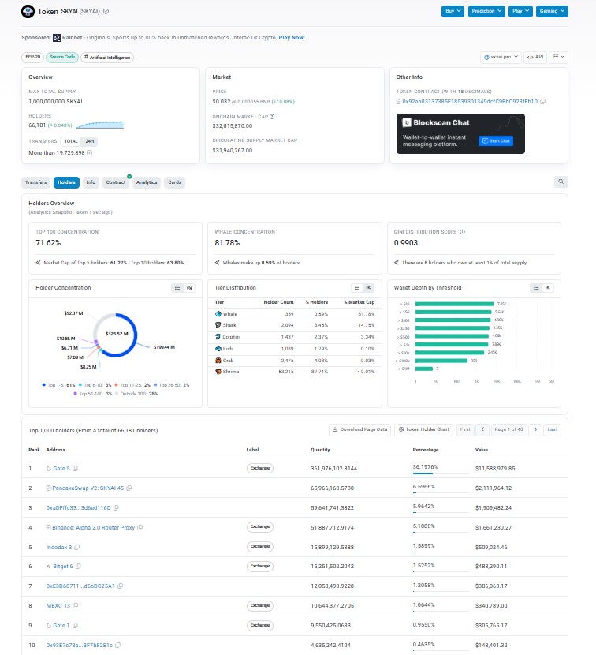Copy address 0xaDFffc33...3d6ed116D
This screenshot has width=596, height=655.
[x=116, y=508]
